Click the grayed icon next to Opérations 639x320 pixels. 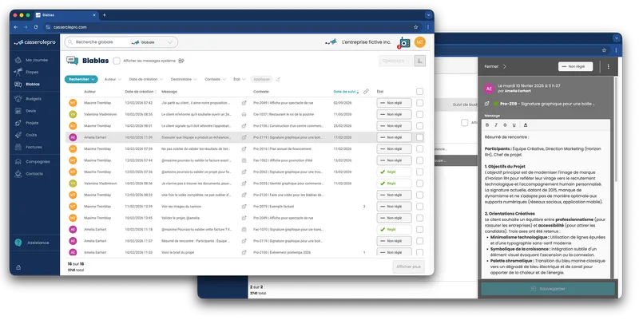(x=420, y=61)
